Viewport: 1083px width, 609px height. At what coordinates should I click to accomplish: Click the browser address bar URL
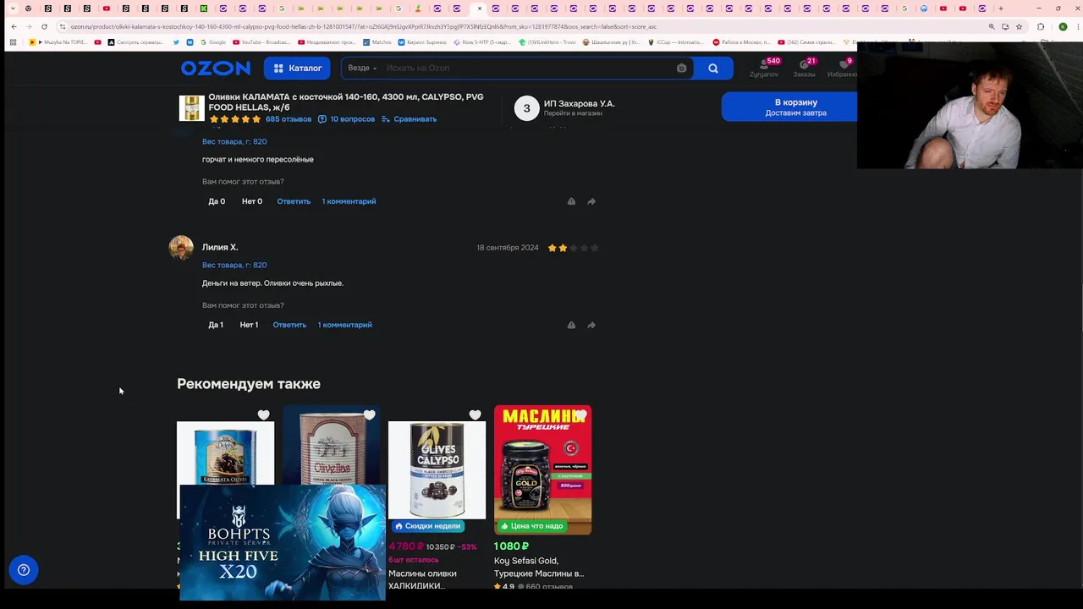pos(364,26)
